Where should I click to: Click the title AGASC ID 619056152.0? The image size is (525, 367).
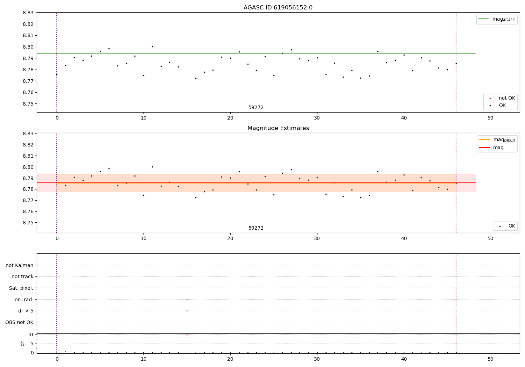coord(278,8)
